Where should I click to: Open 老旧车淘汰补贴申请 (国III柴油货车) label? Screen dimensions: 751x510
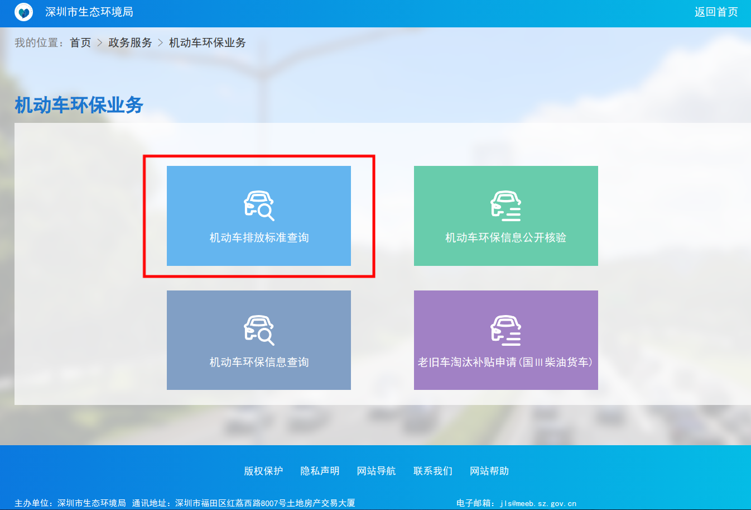click(506, 362)
